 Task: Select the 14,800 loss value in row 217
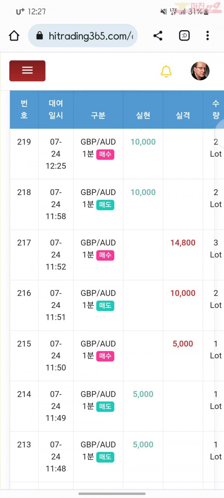(183, 243)
